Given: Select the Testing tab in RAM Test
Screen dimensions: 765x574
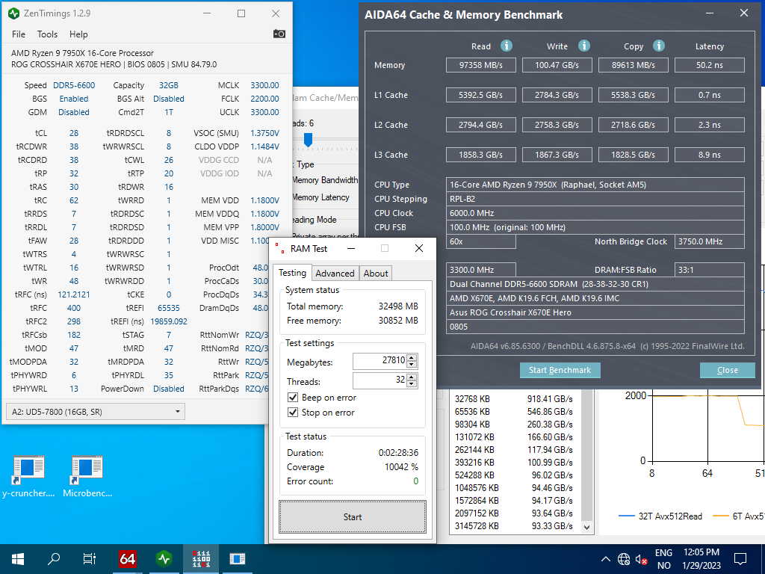Looking at the screenshot, I should point(292,273).
